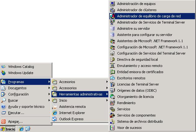Click Entidad emisora de certificados icon
This screenshot has height=132, width=196.
(112, 72)
